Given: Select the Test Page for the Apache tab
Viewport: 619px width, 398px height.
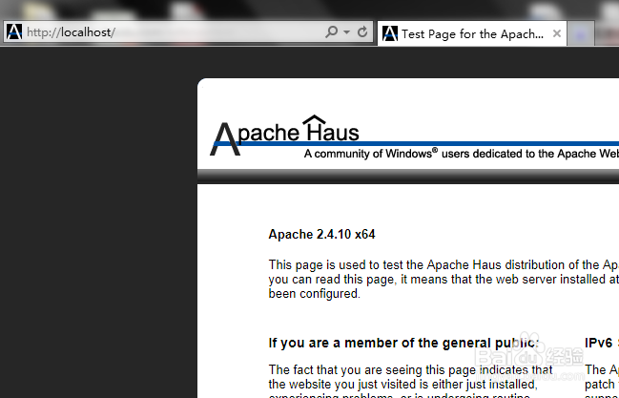Looking at the screenshot, I should pos(472,33).
